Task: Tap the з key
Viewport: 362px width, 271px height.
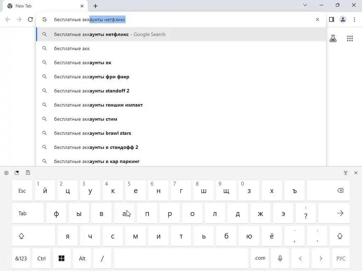Action: click(x=249, y=191)
